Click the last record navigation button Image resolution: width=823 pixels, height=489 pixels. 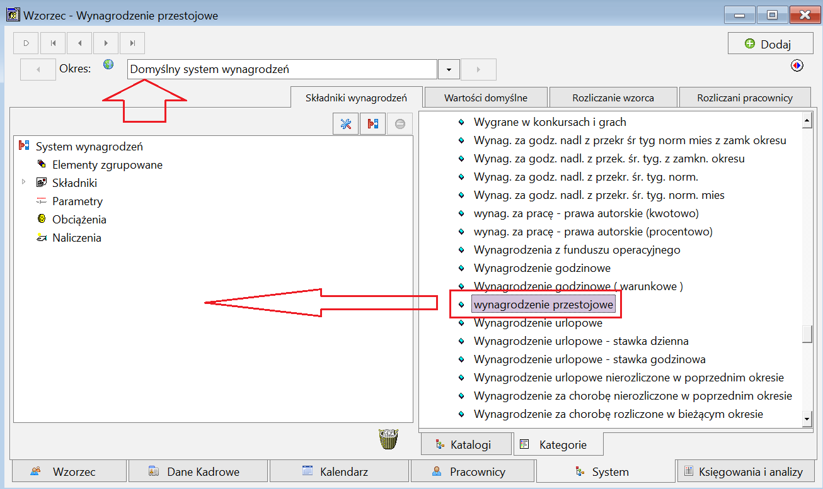132,43
